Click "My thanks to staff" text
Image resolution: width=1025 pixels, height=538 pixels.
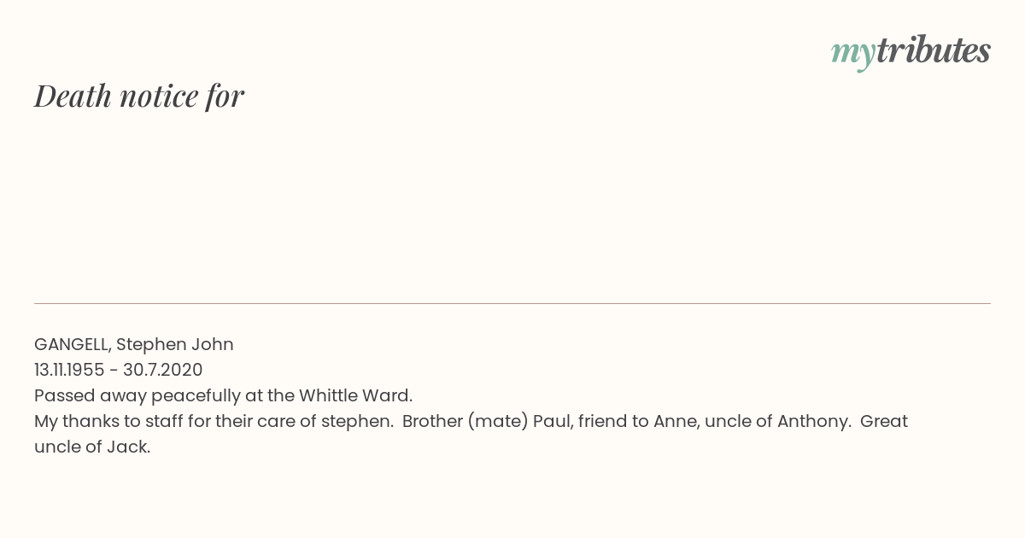[x=101, y=421]
